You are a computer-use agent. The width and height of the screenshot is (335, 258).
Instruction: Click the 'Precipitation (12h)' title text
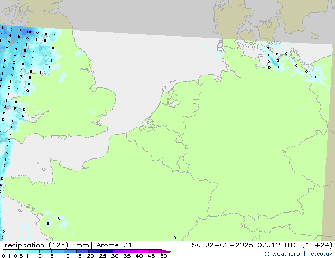[x=34, y=245]
